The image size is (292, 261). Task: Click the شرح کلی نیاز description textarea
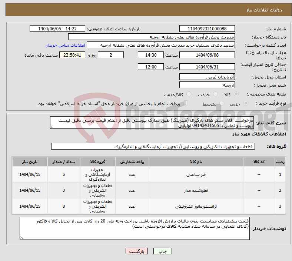coord(152,123)
